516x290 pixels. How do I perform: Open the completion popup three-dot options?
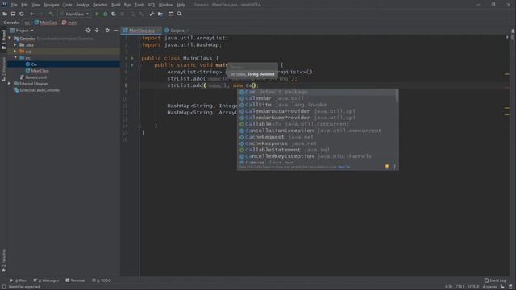pyautogui.click(x=394, y=167)
